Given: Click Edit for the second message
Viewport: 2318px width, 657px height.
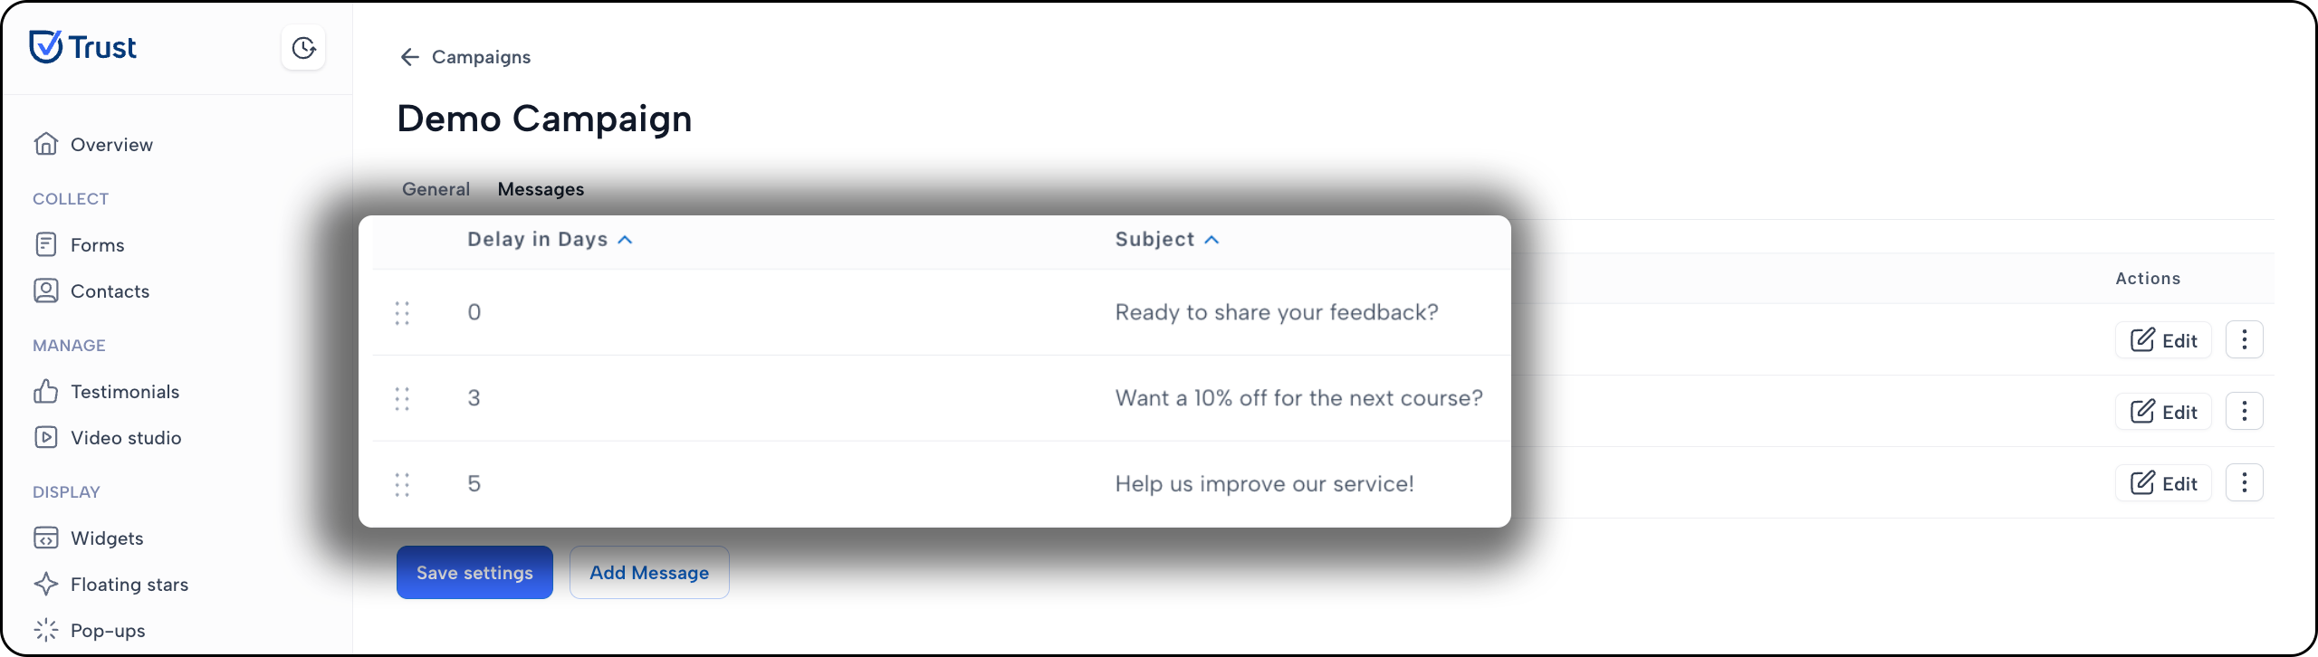Looking at the screenshot, I should (x=2164, y=412).
